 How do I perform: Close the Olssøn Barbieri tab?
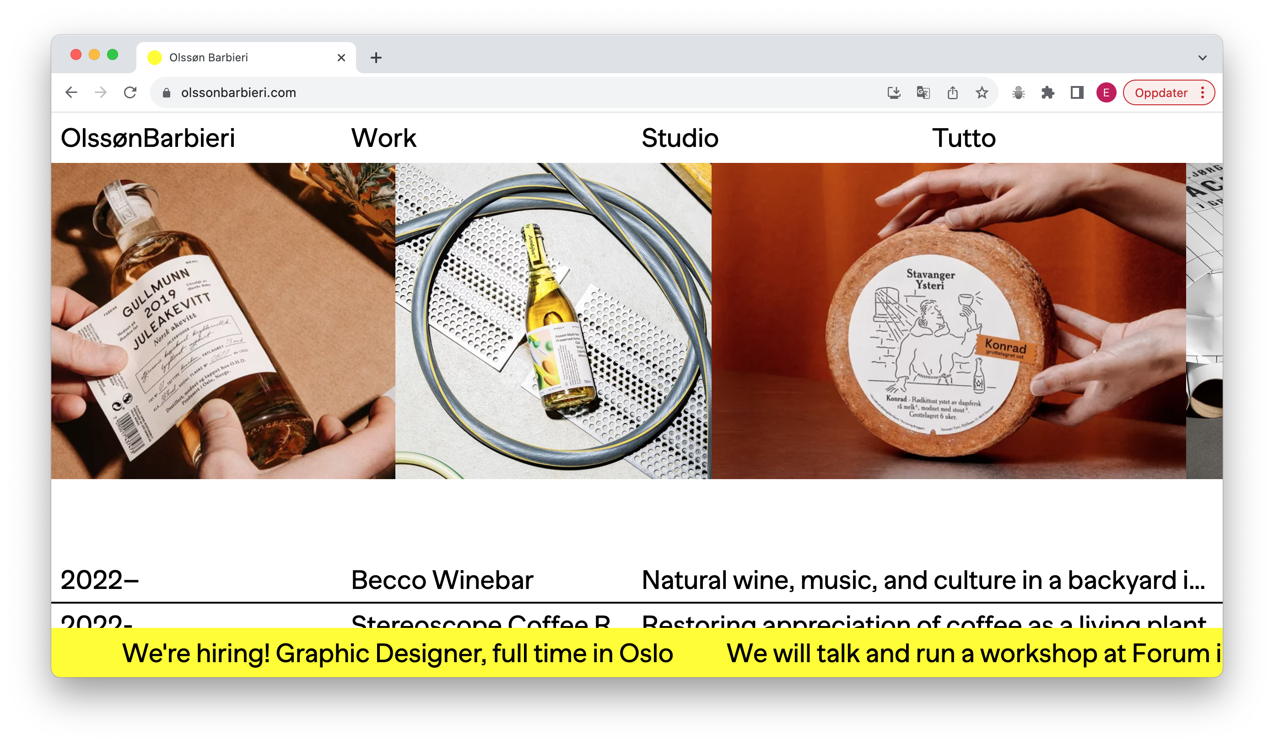341,58
